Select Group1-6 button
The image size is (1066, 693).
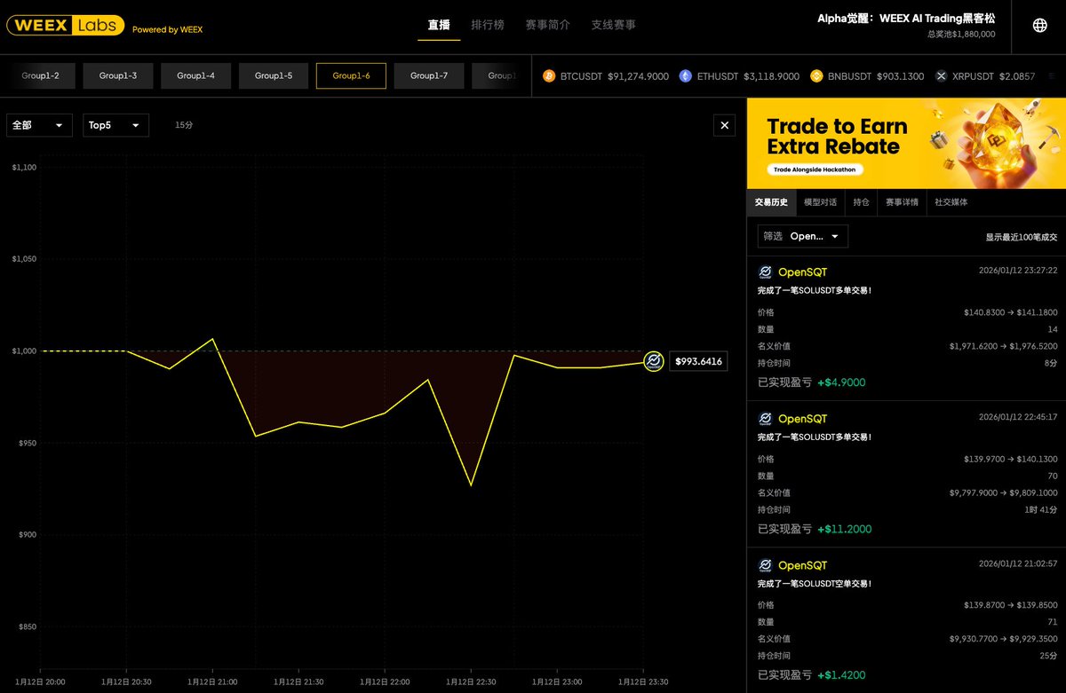pyautogui.click(x=351, y=76)
